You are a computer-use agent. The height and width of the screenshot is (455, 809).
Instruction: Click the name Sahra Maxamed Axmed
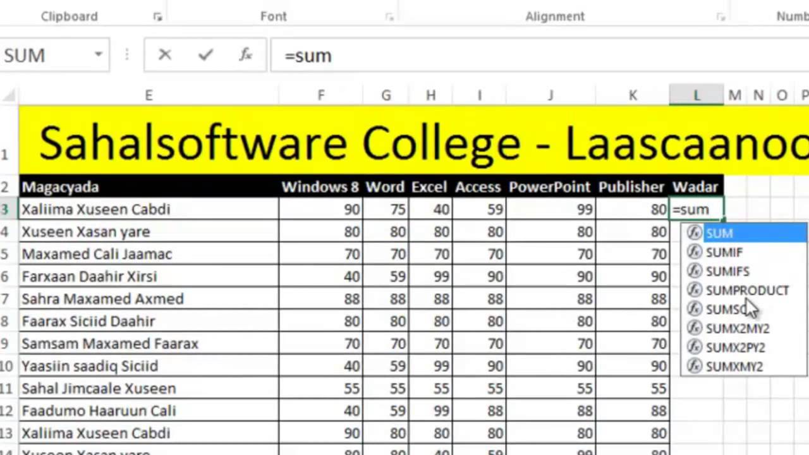[102, 299]
